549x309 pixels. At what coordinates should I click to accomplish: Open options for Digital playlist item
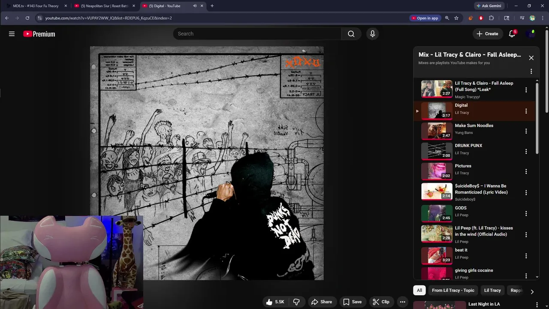pyautogui.click(x=526, y=111)
